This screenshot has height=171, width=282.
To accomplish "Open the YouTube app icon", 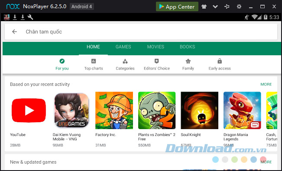I will pyautogui.click(x=29, y=111).
